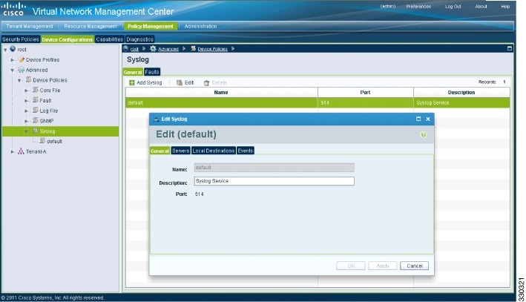
Task: Collapse the Syslog tree node
Action: (26, 131)
